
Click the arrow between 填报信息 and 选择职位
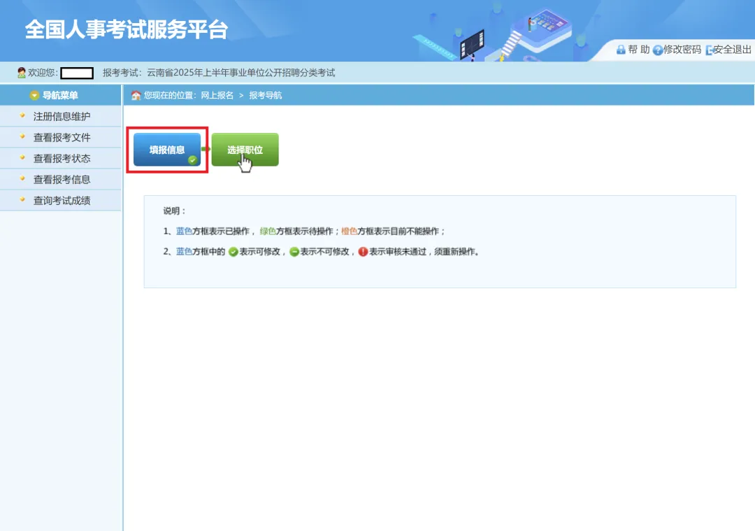pyautogui.click(x=205, y=149)
